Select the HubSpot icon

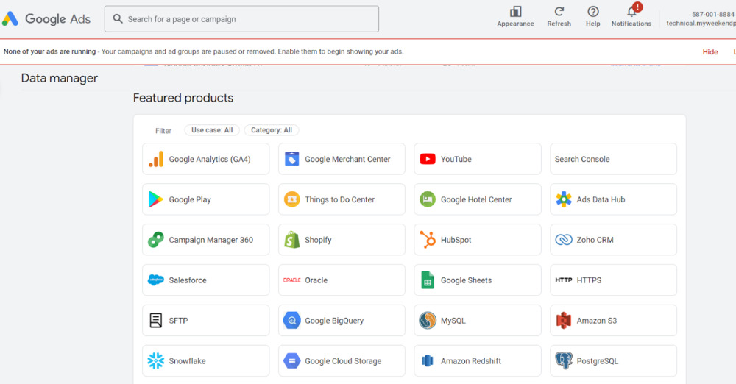tap(428, 240)
